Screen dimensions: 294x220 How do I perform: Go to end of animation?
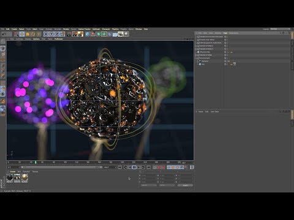[149, 167]
